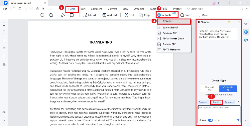
Task: Select the highlighter tool icon
Action: [x=63, y=15]
